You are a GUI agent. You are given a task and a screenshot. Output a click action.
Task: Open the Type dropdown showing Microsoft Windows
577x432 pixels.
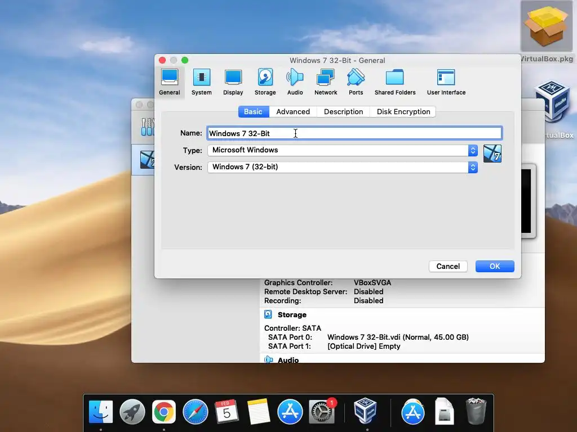click(343, 150)
